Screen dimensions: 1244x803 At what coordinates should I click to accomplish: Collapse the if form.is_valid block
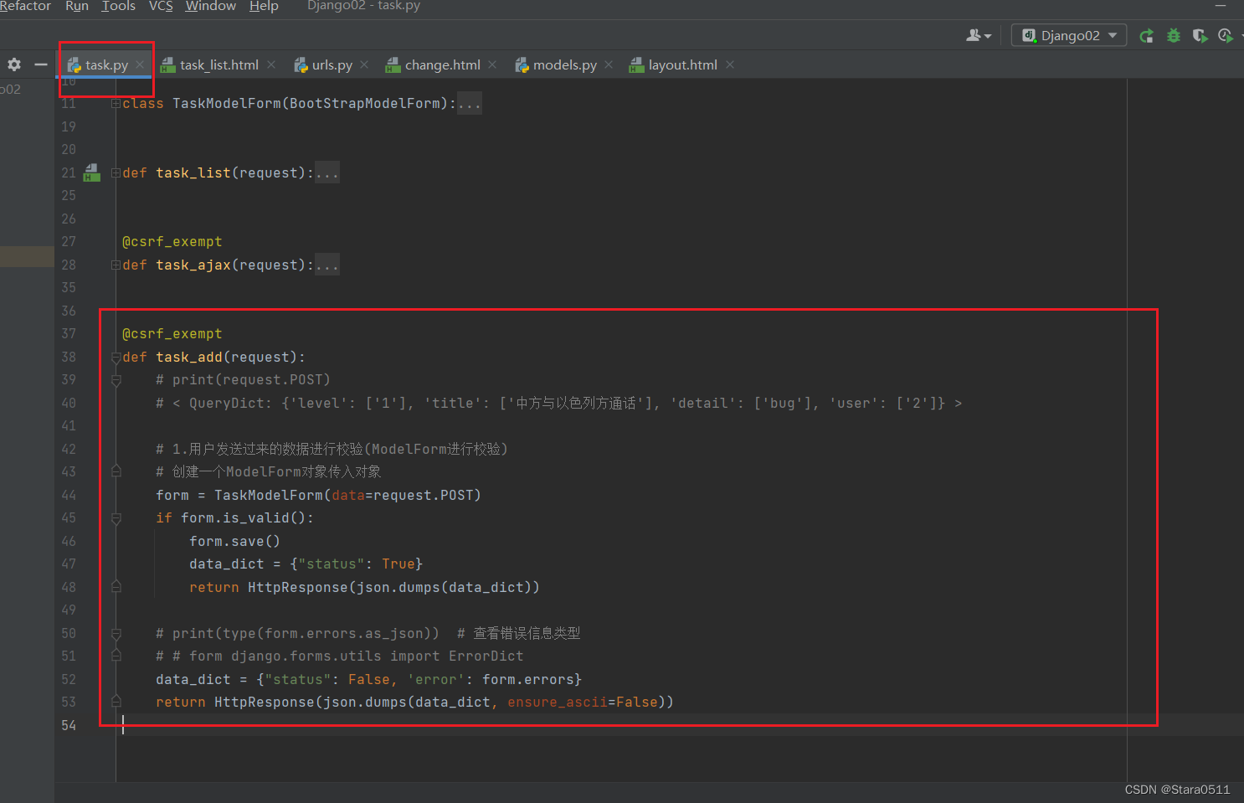tap(116, 518)
